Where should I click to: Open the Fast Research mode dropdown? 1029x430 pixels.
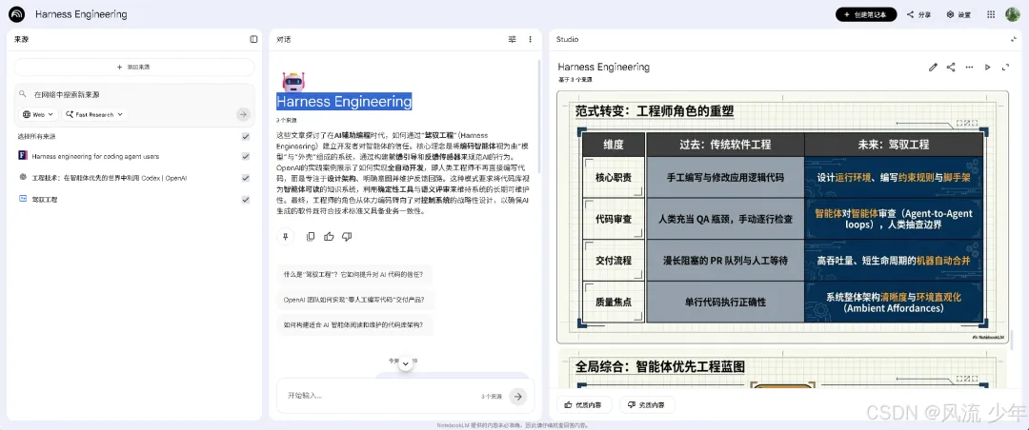(94, 115)
